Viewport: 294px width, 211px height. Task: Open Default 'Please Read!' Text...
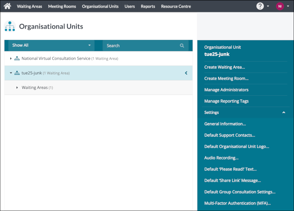pyautogui.click(x=230, y=169)
